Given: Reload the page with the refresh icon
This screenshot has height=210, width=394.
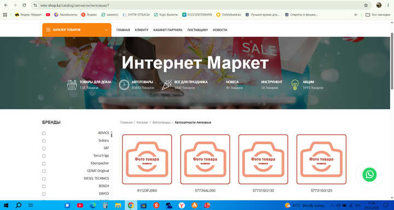Looking at the screenshot, I should point(24,5).
